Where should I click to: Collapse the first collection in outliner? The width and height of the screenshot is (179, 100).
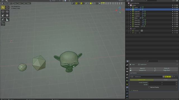pos(129,5)
